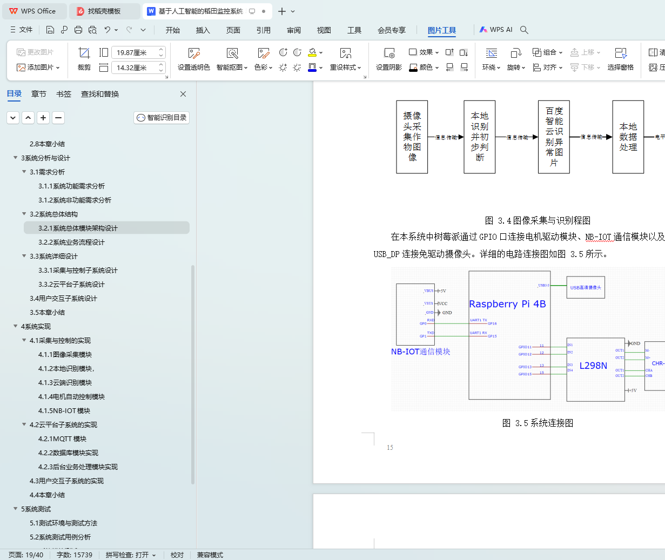Open the Rotate (旋转) menu

coord(516,59)
